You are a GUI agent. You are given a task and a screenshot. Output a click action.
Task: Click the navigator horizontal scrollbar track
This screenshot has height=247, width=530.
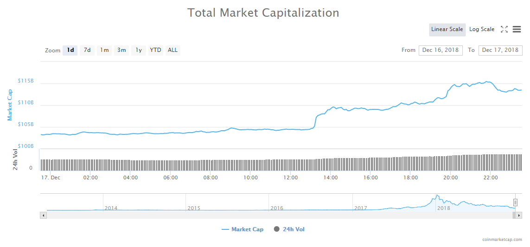[x=278, y=215]
